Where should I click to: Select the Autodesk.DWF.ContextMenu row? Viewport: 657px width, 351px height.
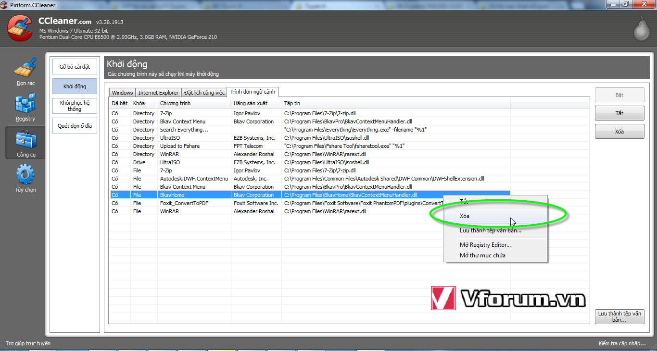point(310,179)
